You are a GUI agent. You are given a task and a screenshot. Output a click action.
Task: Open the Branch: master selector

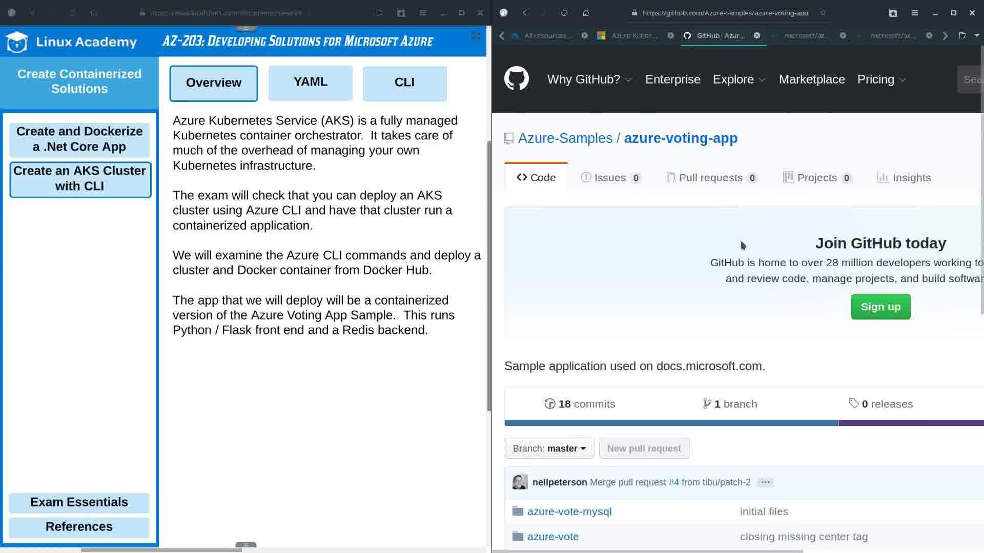pyautogui.click(x=549, y=448)
